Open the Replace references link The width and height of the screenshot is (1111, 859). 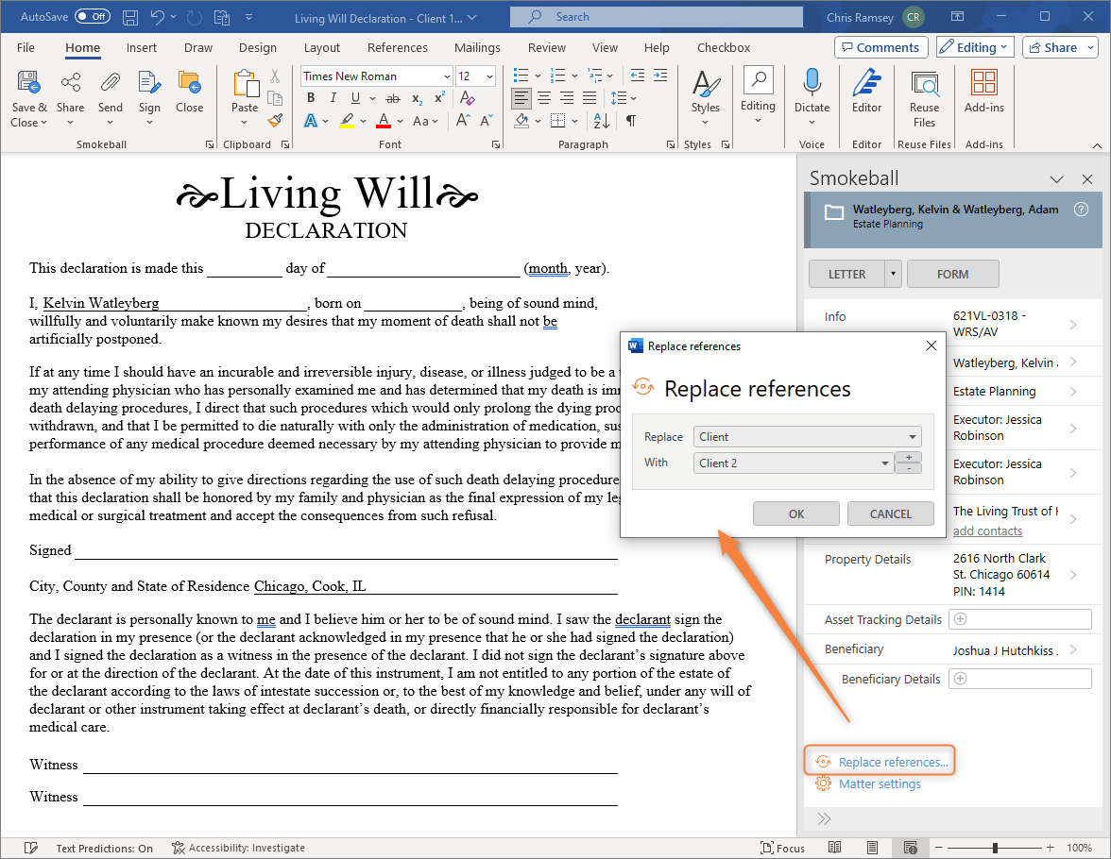pyautogui.click(x=893, y=762)
